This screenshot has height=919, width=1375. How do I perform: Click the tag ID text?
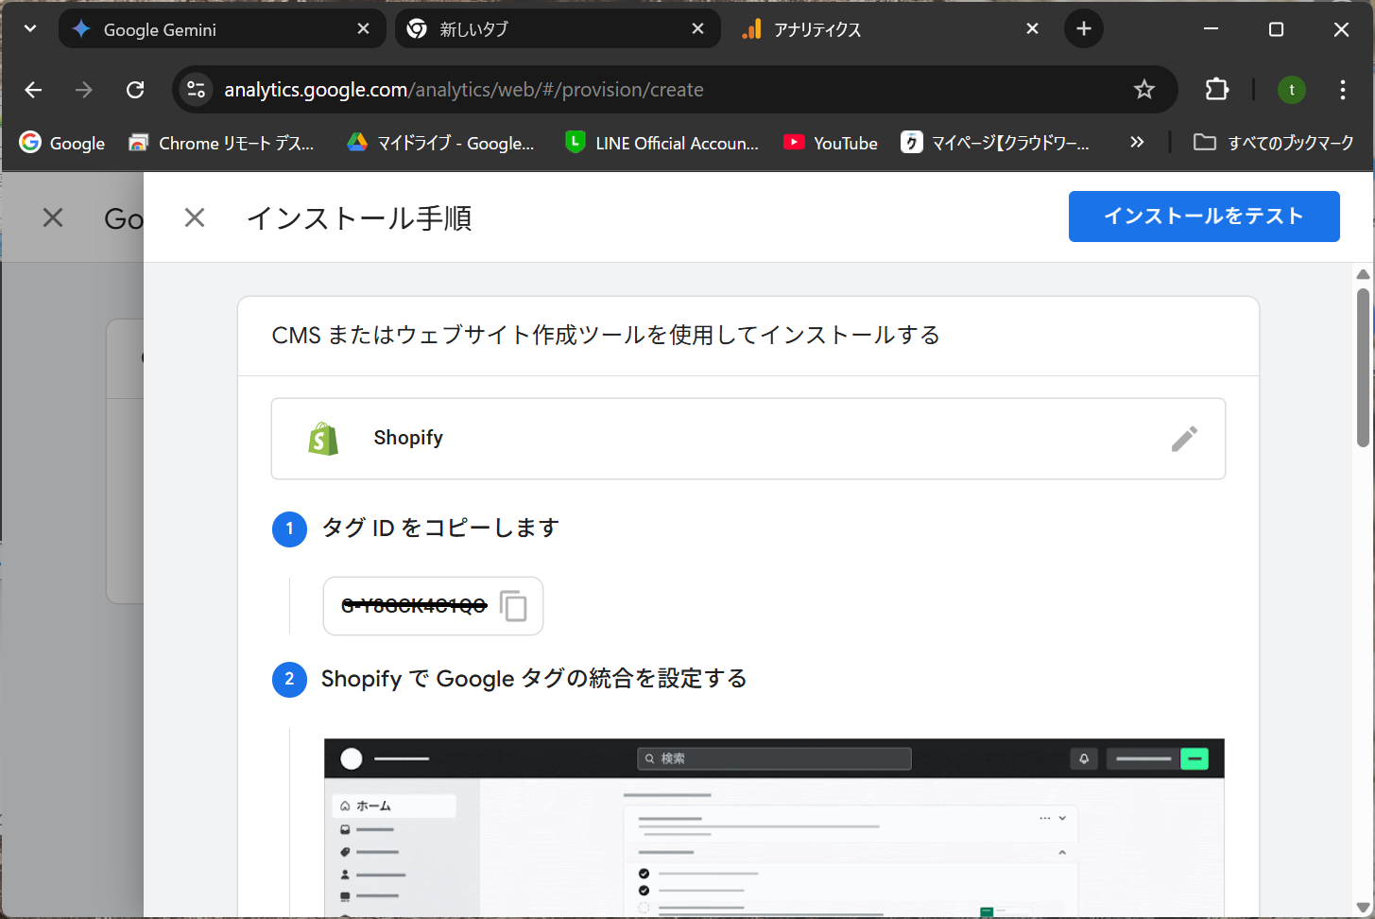click(x=414, y=606)
